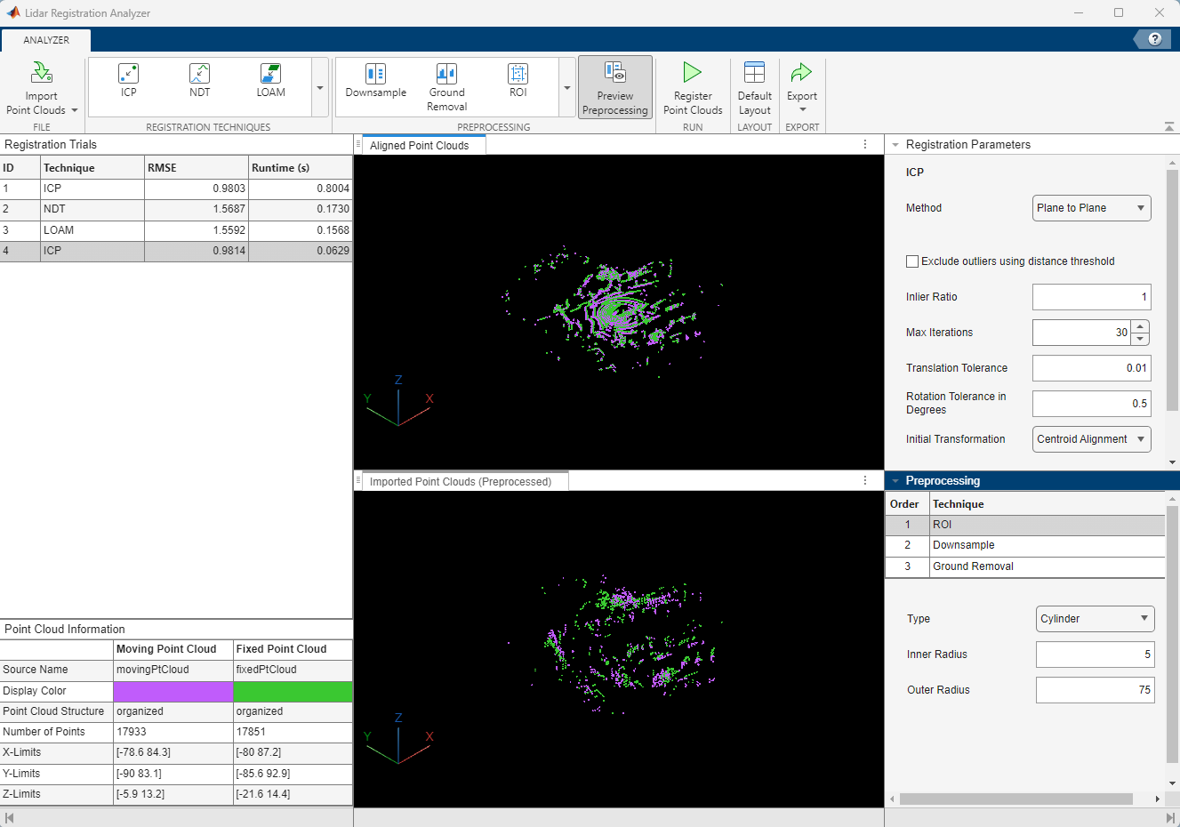
Task: Change the Type dropdown from Cylinder
Action: [x=1095, y=618]
